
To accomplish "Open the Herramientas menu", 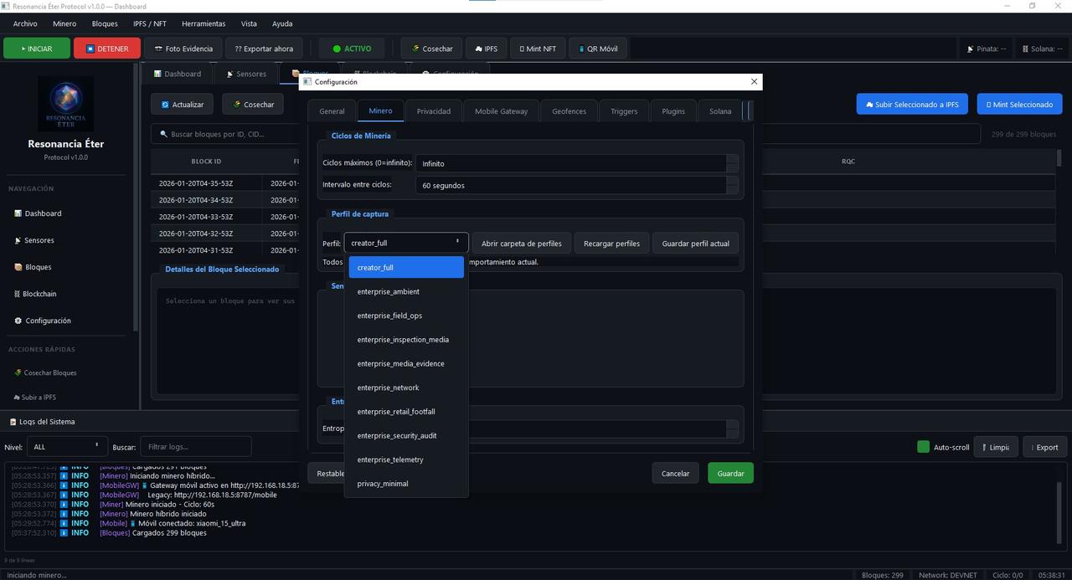I will (203, 23).
